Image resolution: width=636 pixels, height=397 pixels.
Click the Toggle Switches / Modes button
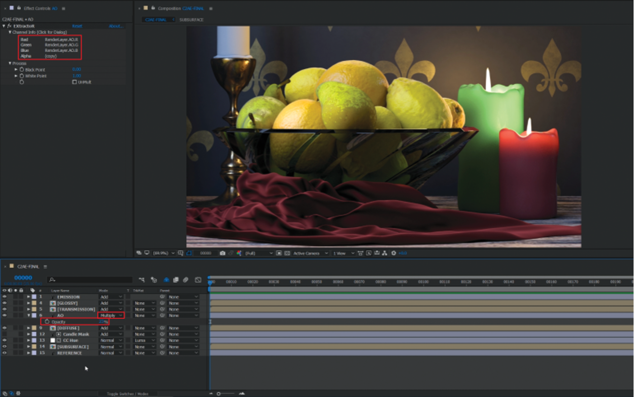point(128,394)
